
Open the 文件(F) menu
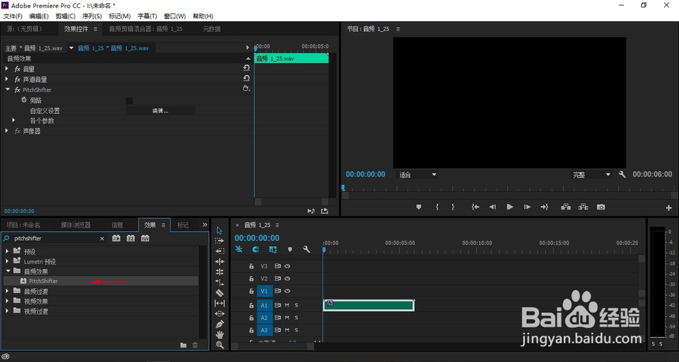coord(13,16)
